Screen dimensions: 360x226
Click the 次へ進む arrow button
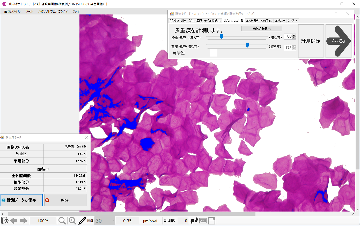[x=339, y=41]
